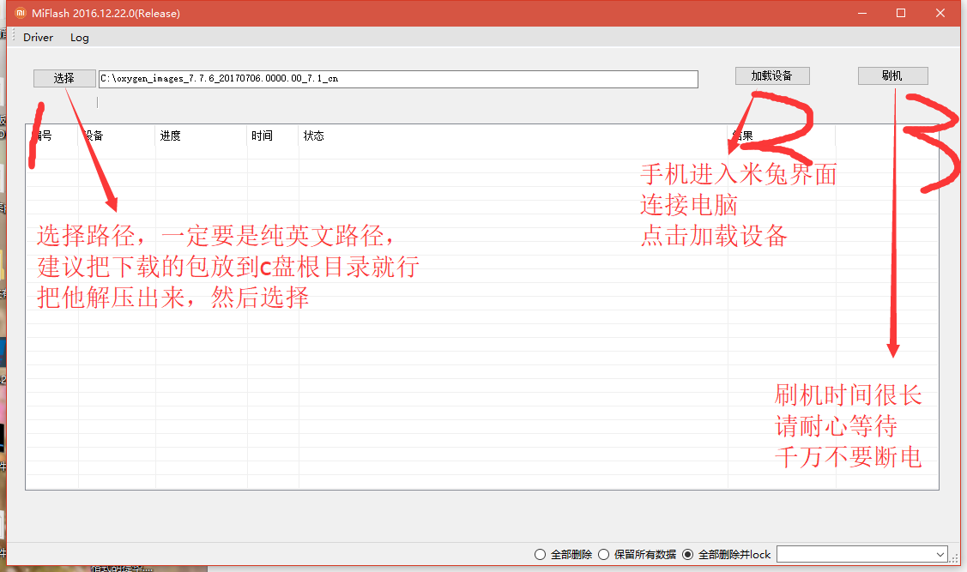The image size is (967, 572).
Task: Open the Log menu
Action: (80, 38)
